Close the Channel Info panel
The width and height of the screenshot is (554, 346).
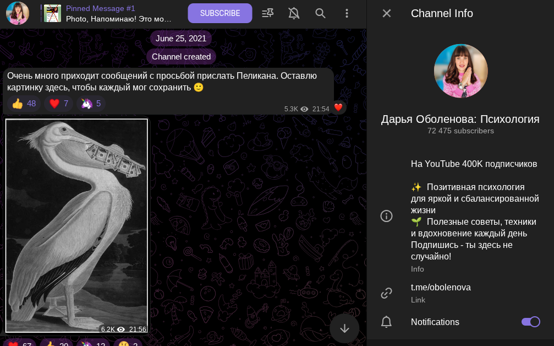point(387,13)
